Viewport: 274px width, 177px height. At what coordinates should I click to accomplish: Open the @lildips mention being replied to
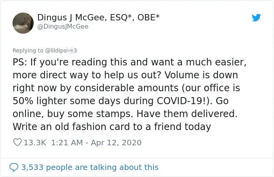(x=61, y=51)
